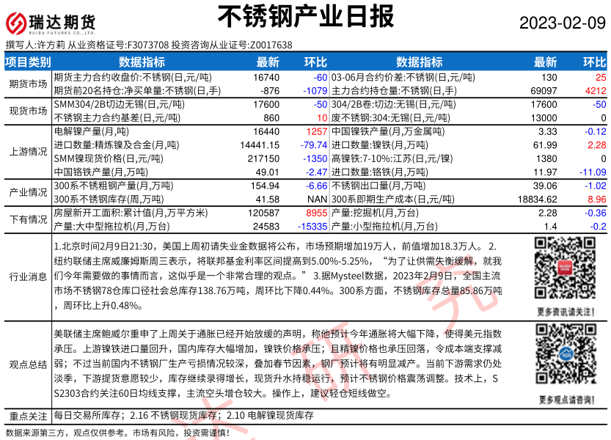Click the 产业情况 category label
Screen dimensions: 611x440
pyautogui.click(x=28, y=191)
